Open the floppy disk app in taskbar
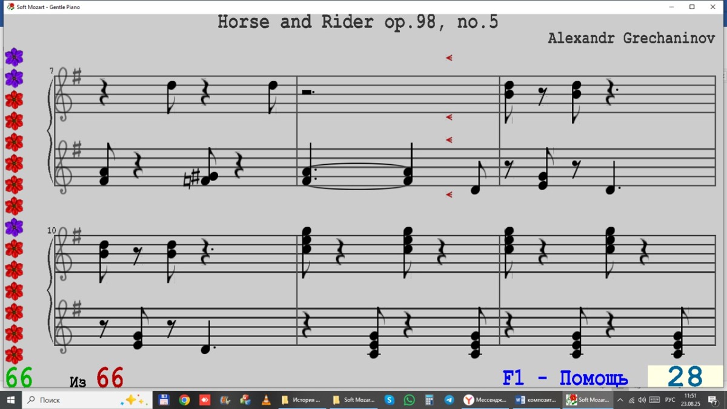Screen dimensions: 727x409 pyautogui.click(x=164, y=400)
